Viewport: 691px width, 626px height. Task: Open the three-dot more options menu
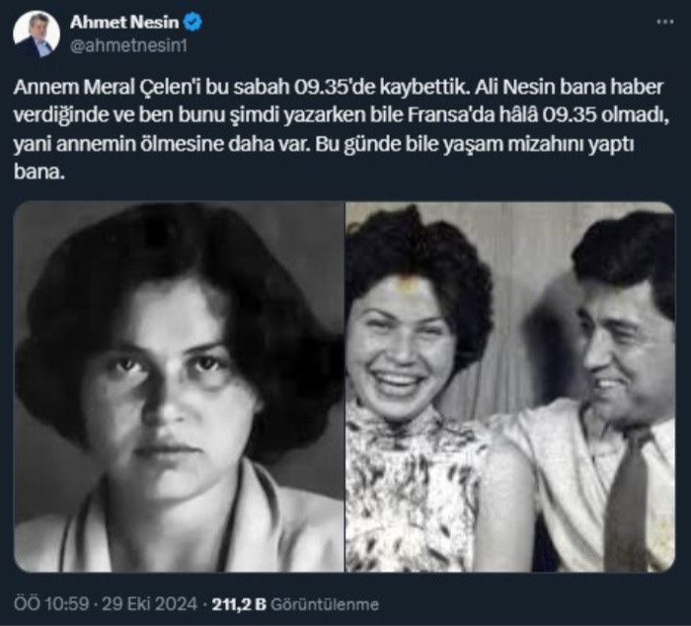click(665, 22)
